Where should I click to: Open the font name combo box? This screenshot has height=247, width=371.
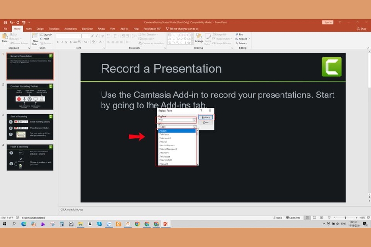(x=68, y=36)
